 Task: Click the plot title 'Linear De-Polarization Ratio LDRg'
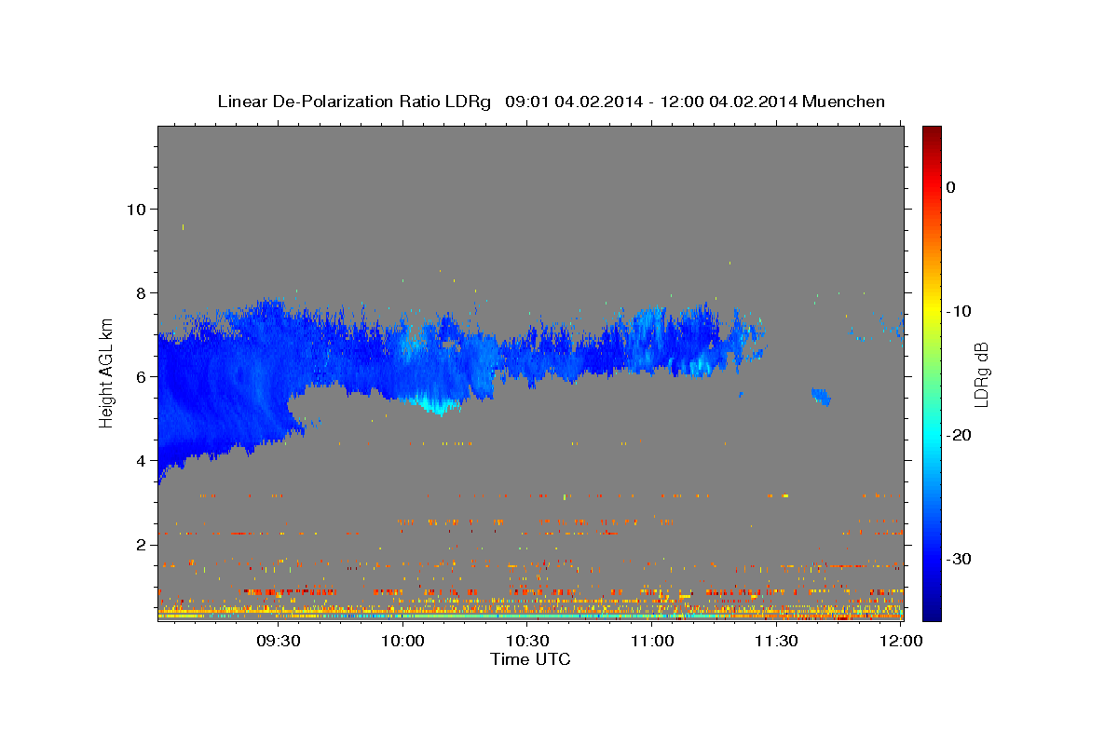click(353, 102)
